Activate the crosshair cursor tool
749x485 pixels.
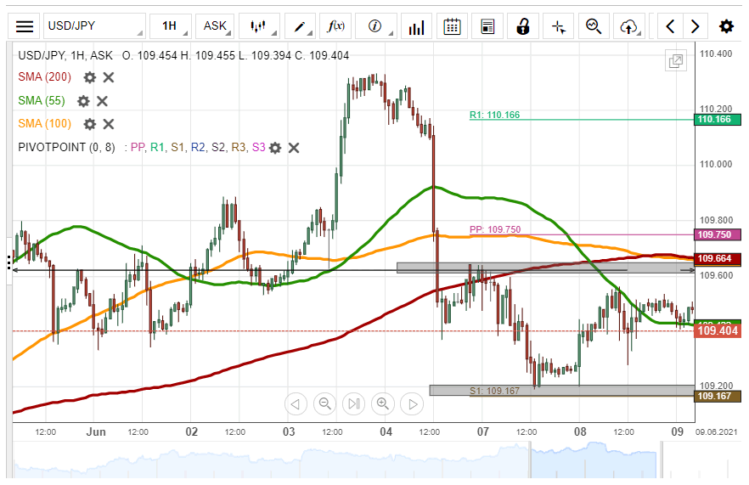point(559,26)
